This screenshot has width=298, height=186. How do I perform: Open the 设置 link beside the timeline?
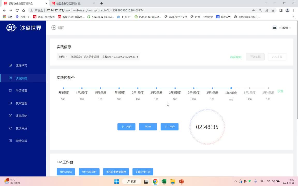[x=280, y=91]
